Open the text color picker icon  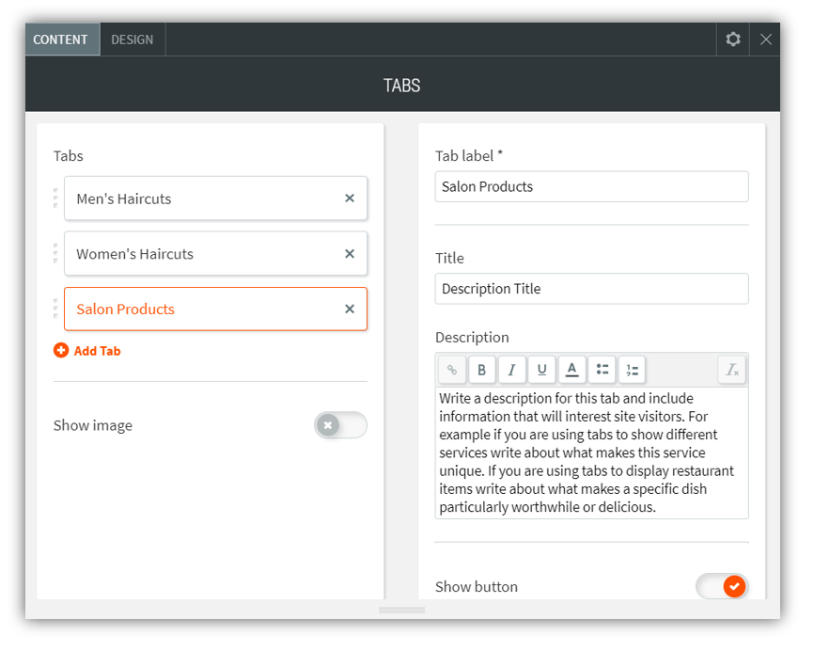pyautogui.click(x=571, y=370)
